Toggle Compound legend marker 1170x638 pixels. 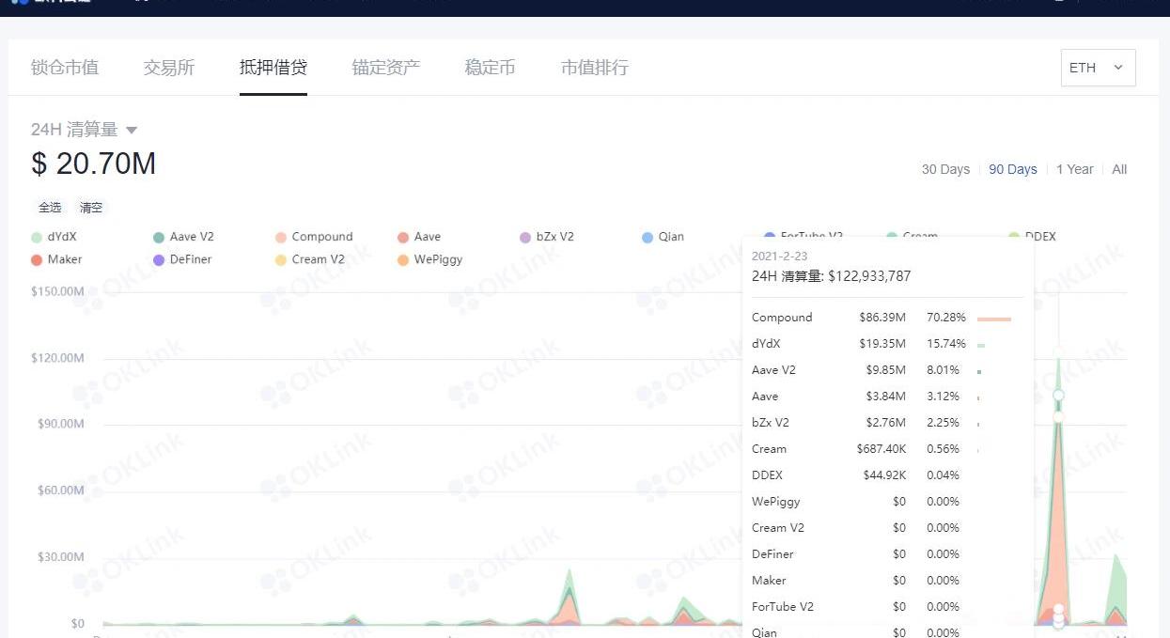click(281, 238)
